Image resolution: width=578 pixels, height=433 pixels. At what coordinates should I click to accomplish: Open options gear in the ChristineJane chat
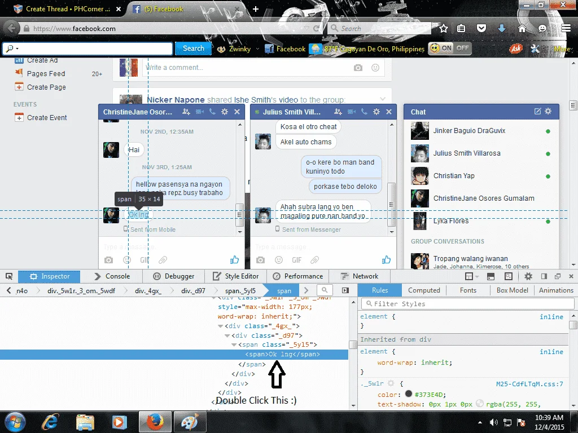(225, 112)
